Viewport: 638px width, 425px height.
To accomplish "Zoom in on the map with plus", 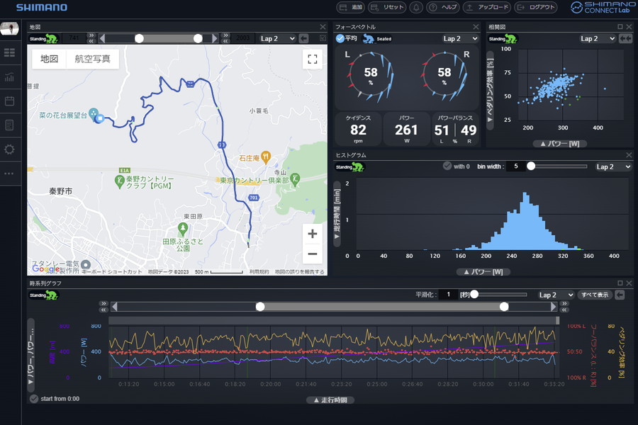I will pyautogui.click(x=312, y=234).
